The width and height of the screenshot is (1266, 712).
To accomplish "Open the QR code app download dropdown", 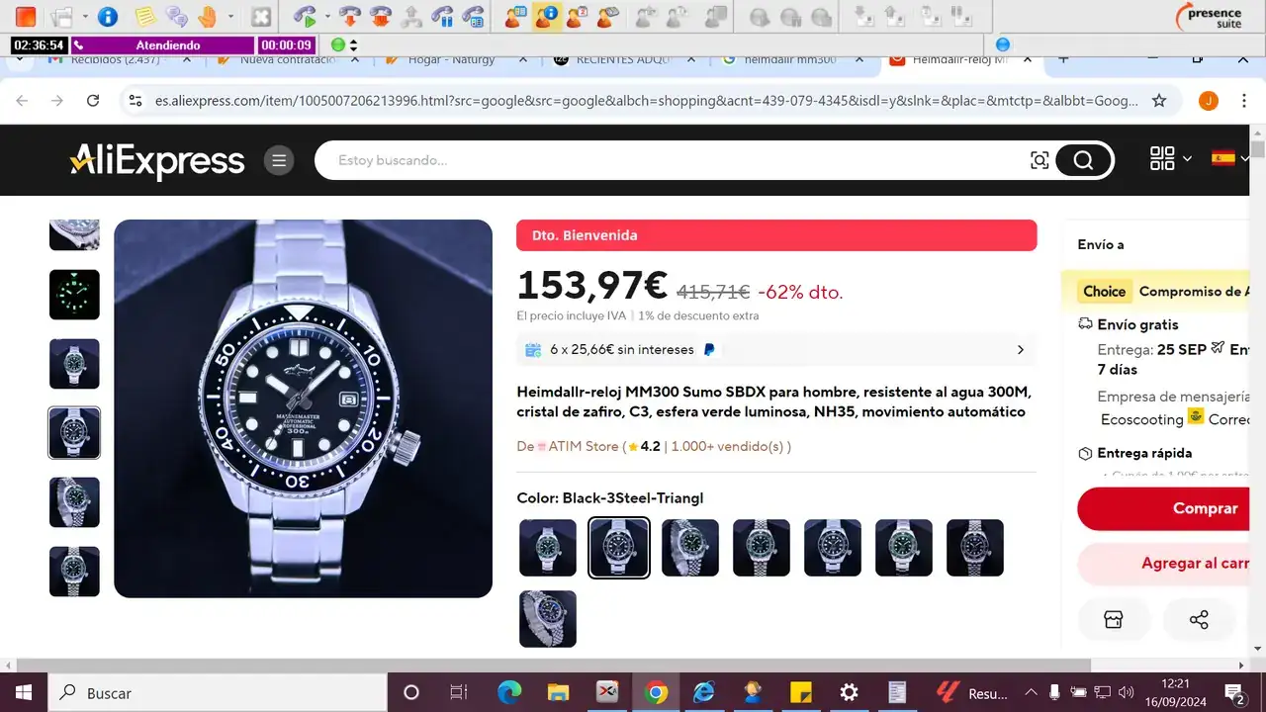I will pos(1170,158).
